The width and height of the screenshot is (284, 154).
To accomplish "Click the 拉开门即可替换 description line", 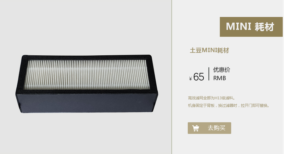I will [229, 106].
